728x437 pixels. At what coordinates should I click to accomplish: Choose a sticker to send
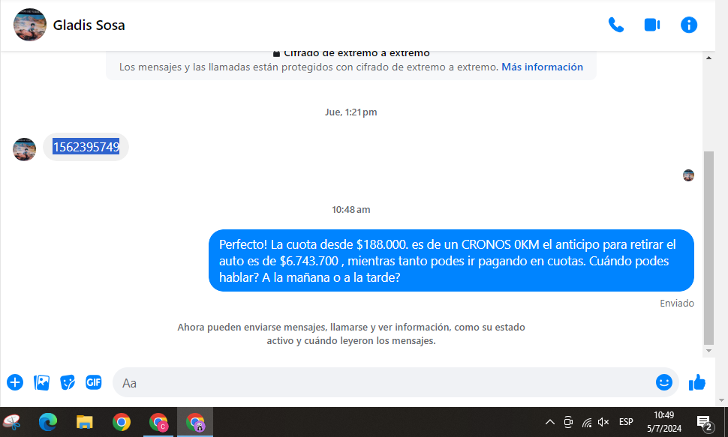tap(68, 382)
